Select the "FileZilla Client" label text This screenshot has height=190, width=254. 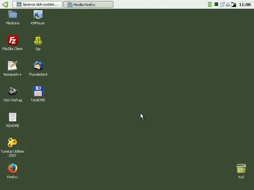(x=12, y=49)
